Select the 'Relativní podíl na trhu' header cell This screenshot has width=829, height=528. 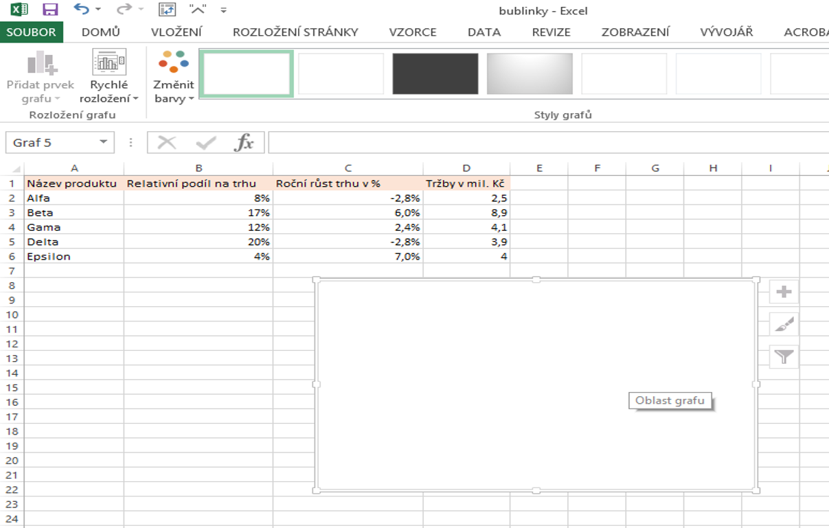pos(198,183)
